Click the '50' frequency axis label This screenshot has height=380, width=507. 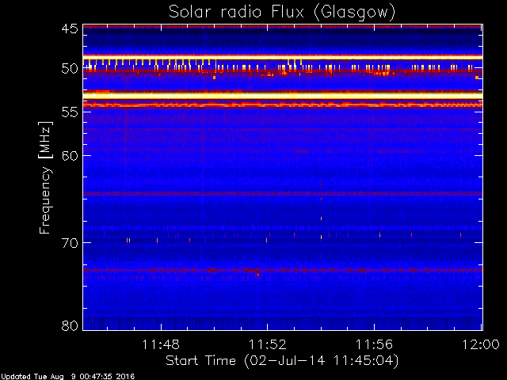[x=70, y=69]
